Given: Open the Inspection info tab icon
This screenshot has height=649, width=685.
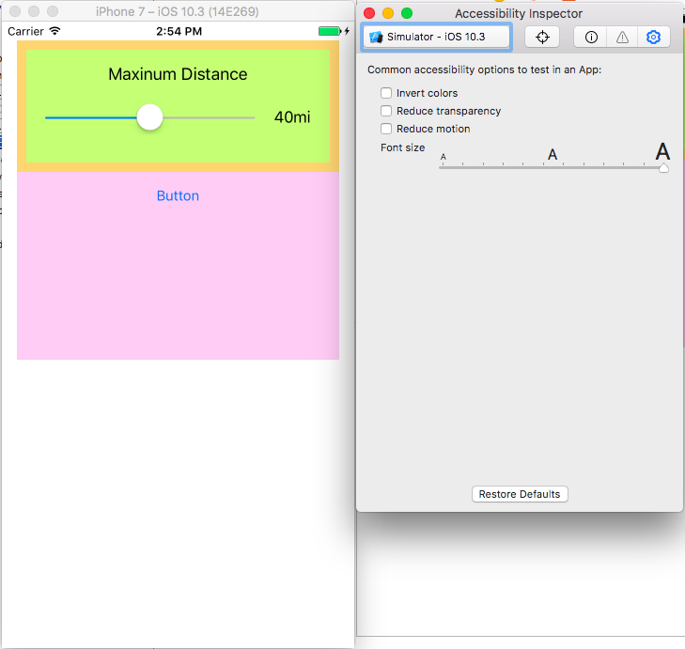Looking at the screenshot, I should tap(591, 38).
